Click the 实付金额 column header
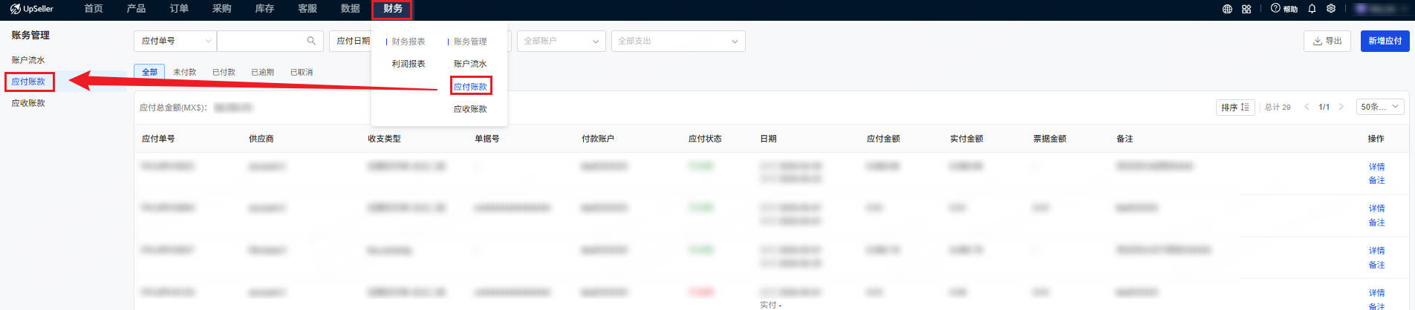This screenshot has width=1415, height=310. pos(966,139)
